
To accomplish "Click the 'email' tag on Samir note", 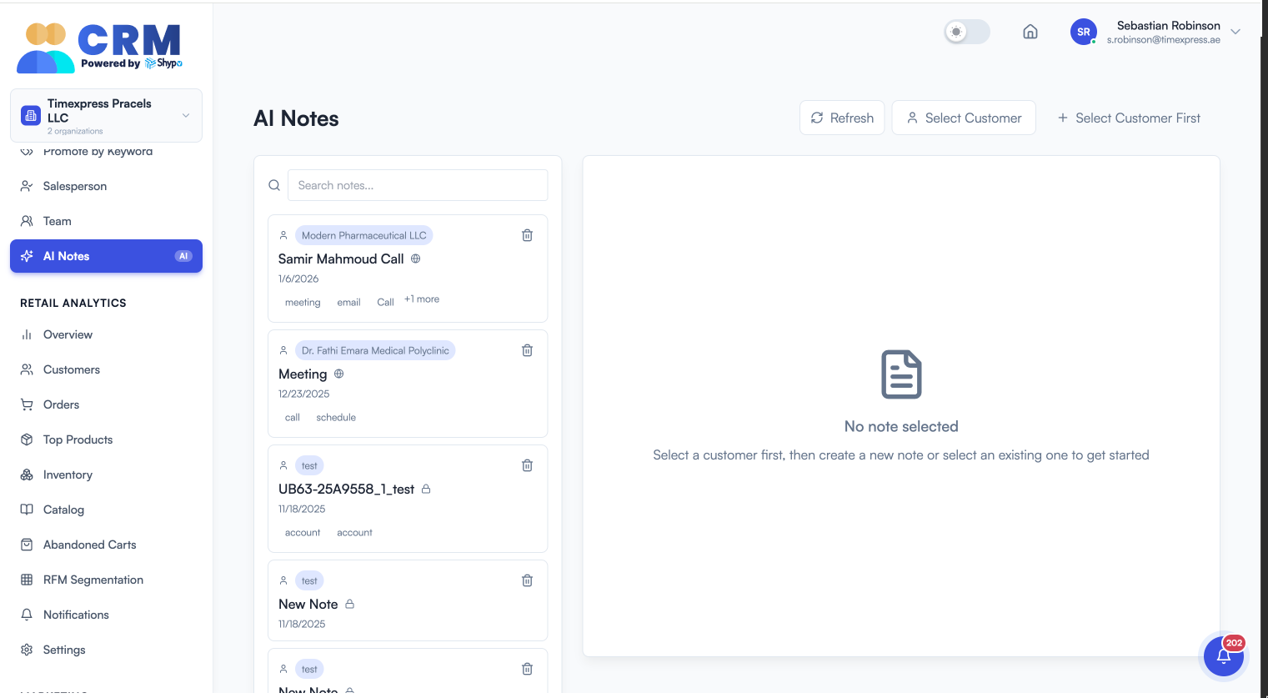I will tap(348, 302).
